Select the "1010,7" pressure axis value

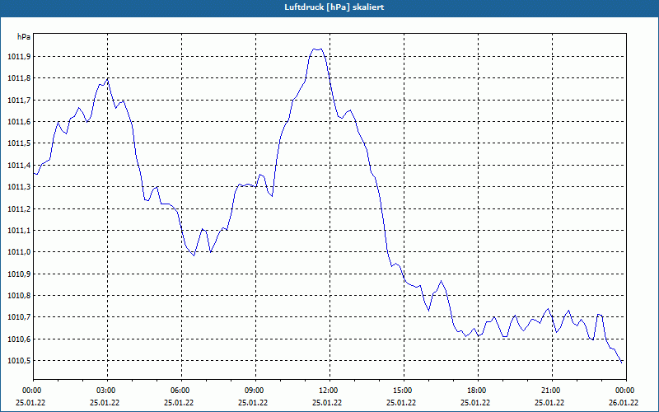point(19,317)
